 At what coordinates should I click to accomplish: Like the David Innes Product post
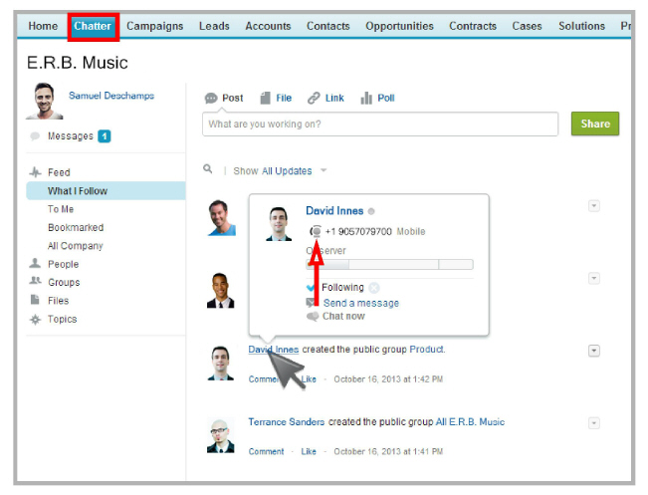(x=309, y=379)
